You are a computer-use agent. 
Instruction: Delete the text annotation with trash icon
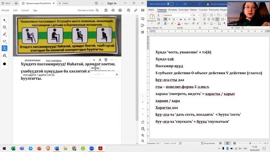click(106, 60)
